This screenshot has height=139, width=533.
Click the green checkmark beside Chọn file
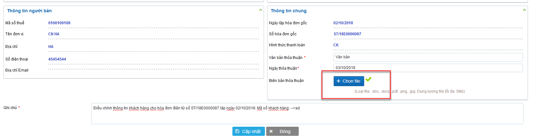(x=368, y=79)
